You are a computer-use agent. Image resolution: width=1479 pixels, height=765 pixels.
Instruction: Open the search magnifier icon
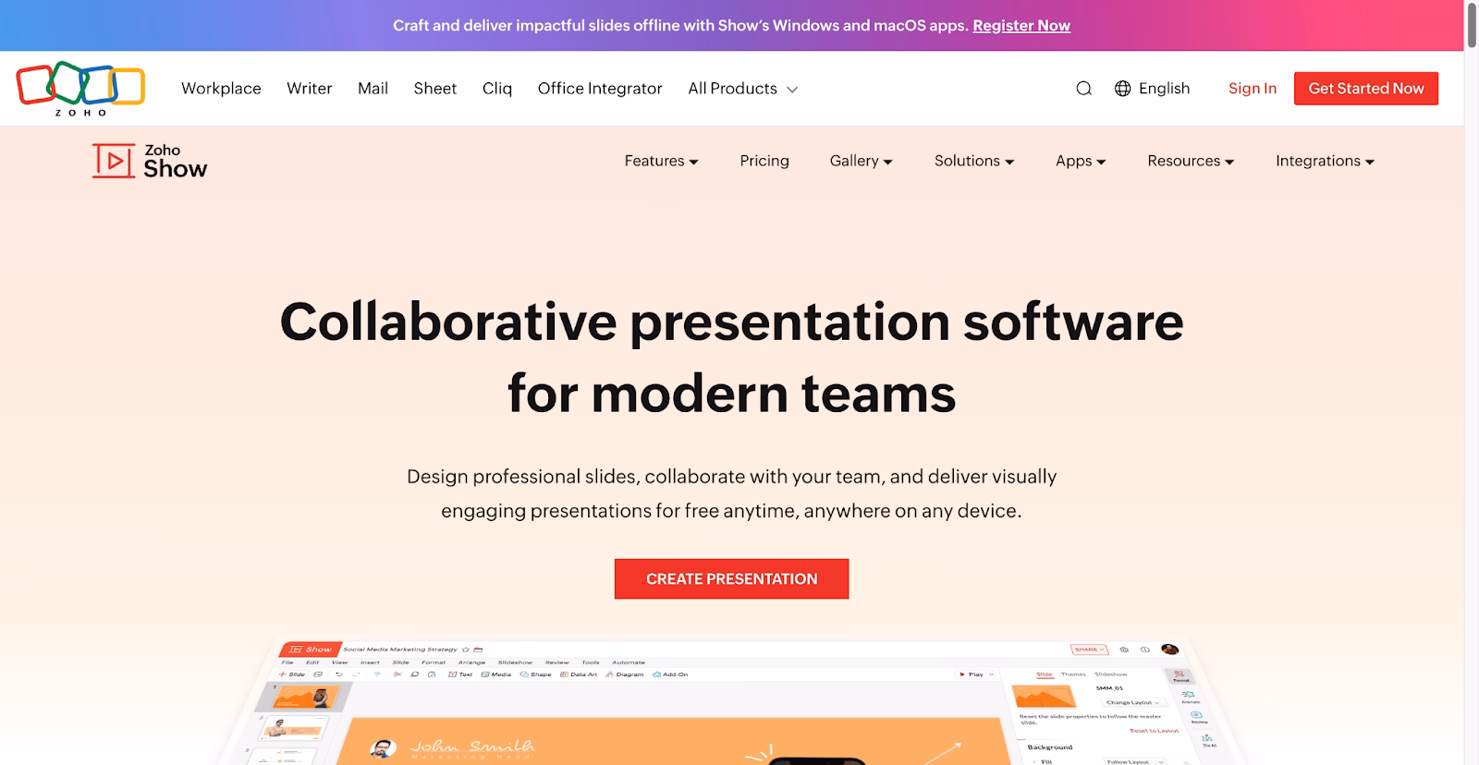coord(1084,89)
